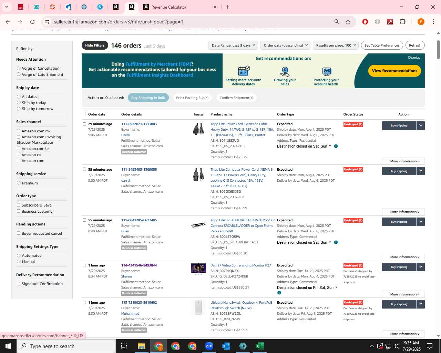Click the protecting account health icon
This screenshot has width=441, height=353.
click(x=327, y=72)
